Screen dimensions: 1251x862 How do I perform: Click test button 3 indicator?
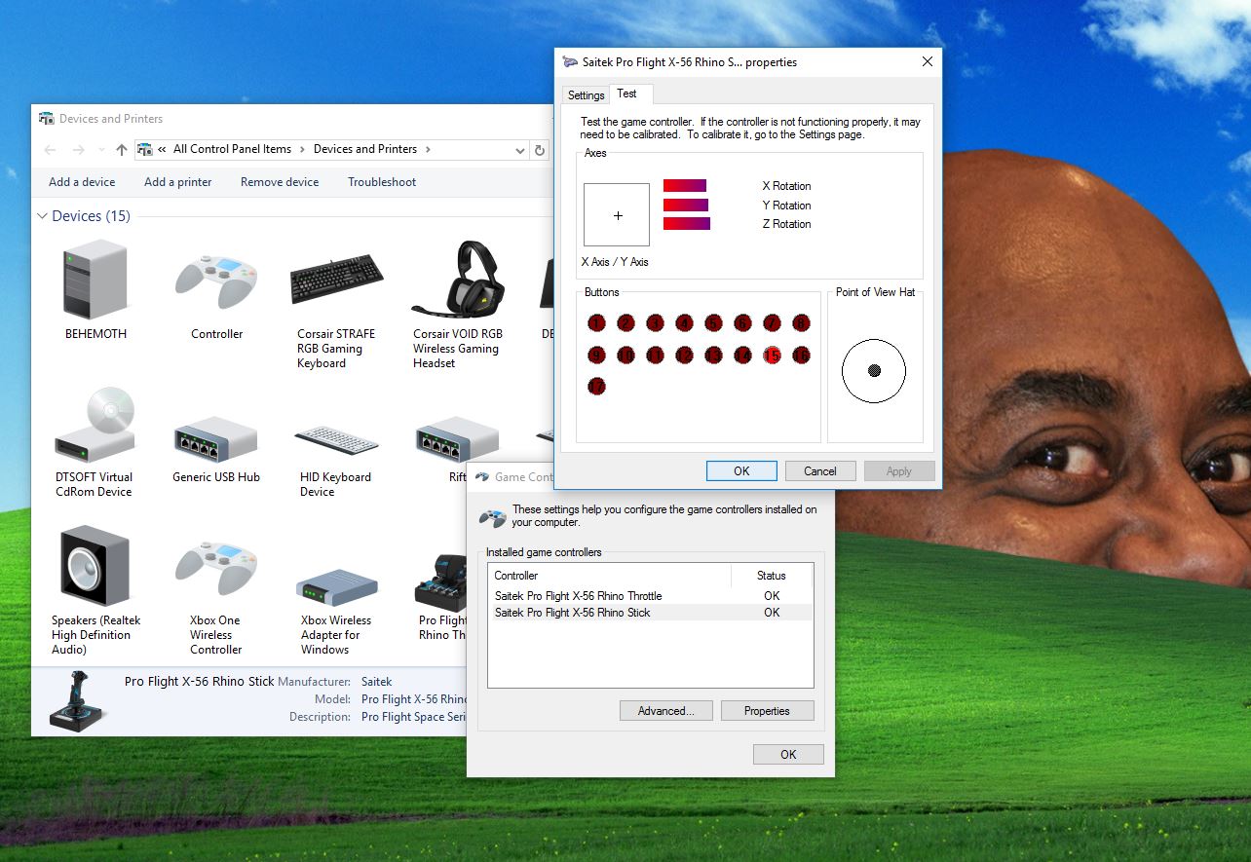click(x=655, y=323)
